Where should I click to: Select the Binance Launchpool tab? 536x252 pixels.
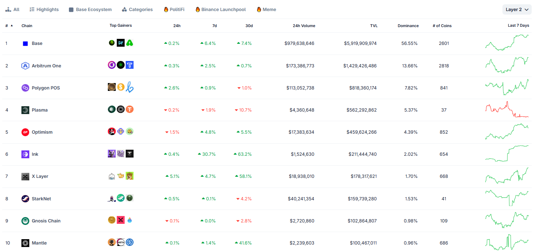pyautogui.click(x=221, y=10)
